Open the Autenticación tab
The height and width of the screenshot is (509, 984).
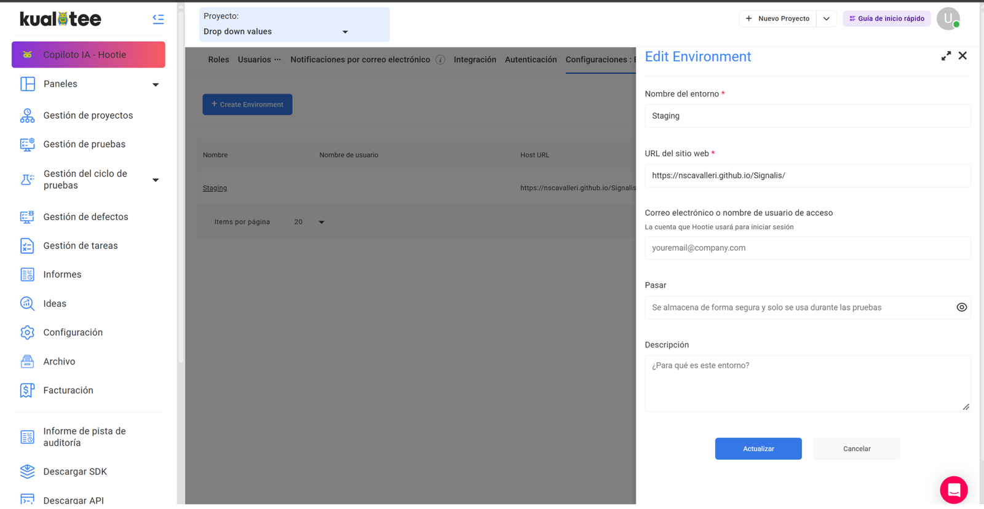(531, 60)
